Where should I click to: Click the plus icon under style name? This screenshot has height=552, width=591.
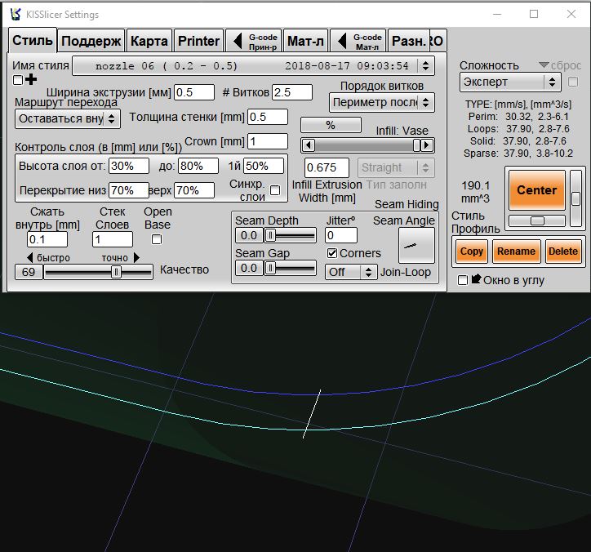click(x=31, y=79)
